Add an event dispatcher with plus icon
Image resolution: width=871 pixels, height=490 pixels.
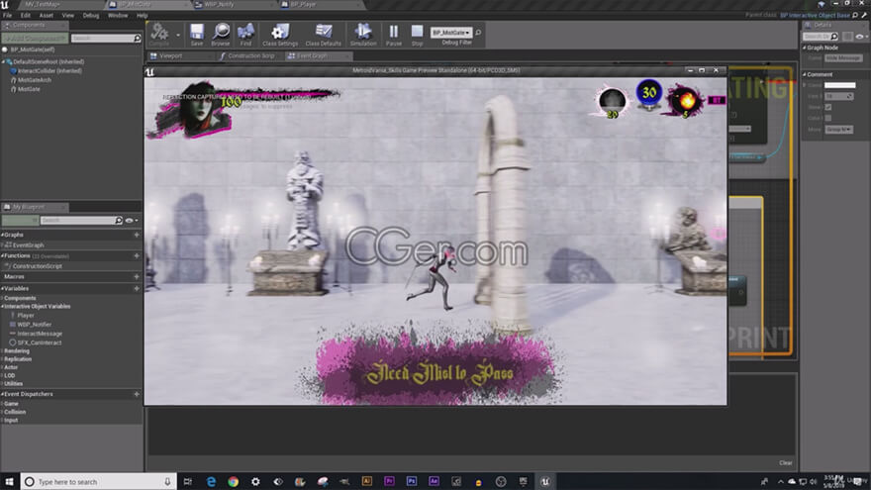pos(137,394)
